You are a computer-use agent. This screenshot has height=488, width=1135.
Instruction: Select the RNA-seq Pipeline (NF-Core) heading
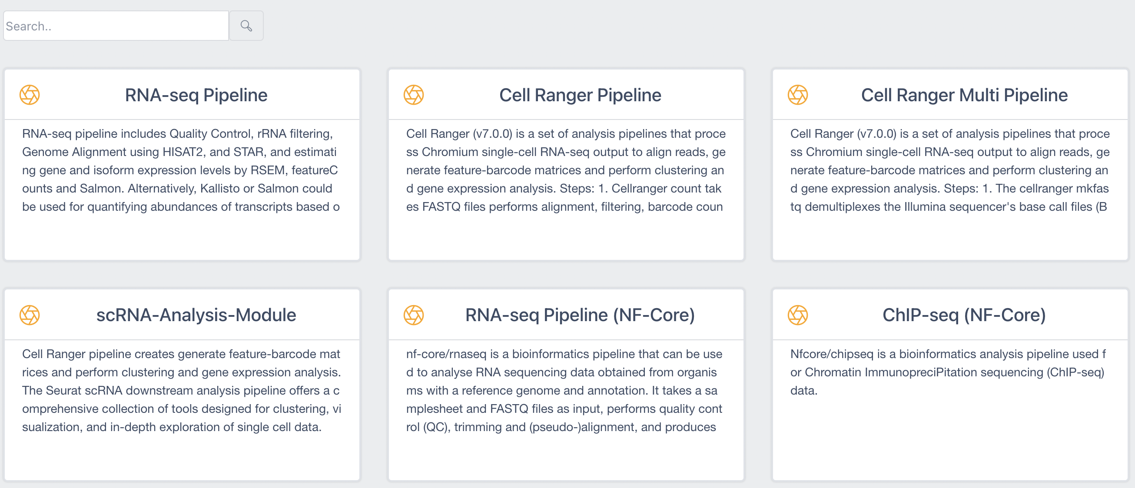click(x=580, y=315)
